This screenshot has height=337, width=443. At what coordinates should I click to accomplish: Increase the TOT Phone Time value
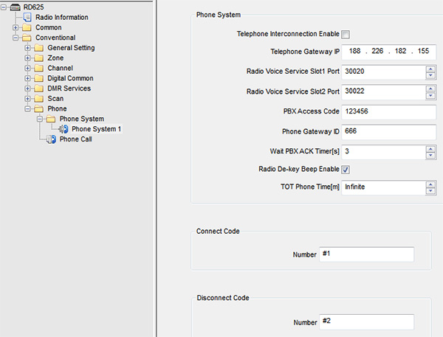[x=430, y=184]
